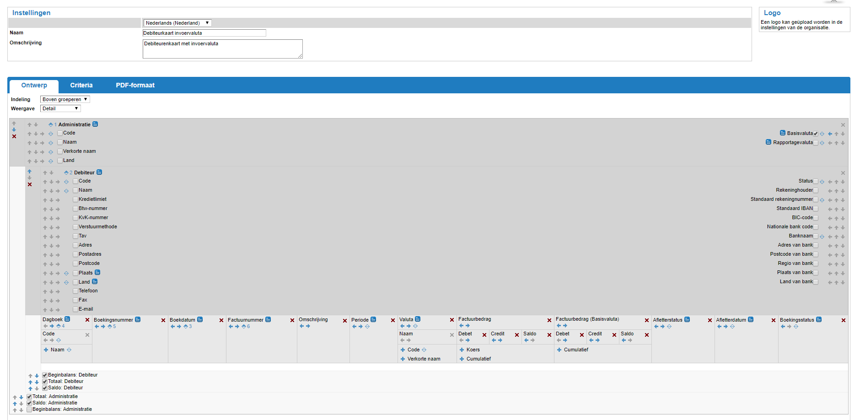The image size is (860, 420).
Task: Switch to the Criteria tab
Action: click(x=81, y=86)
